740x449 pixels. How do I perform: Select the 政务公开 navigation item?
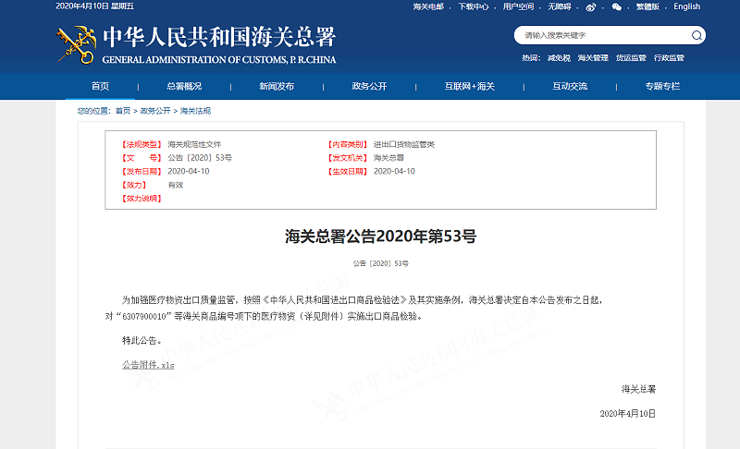coord(369,86)
